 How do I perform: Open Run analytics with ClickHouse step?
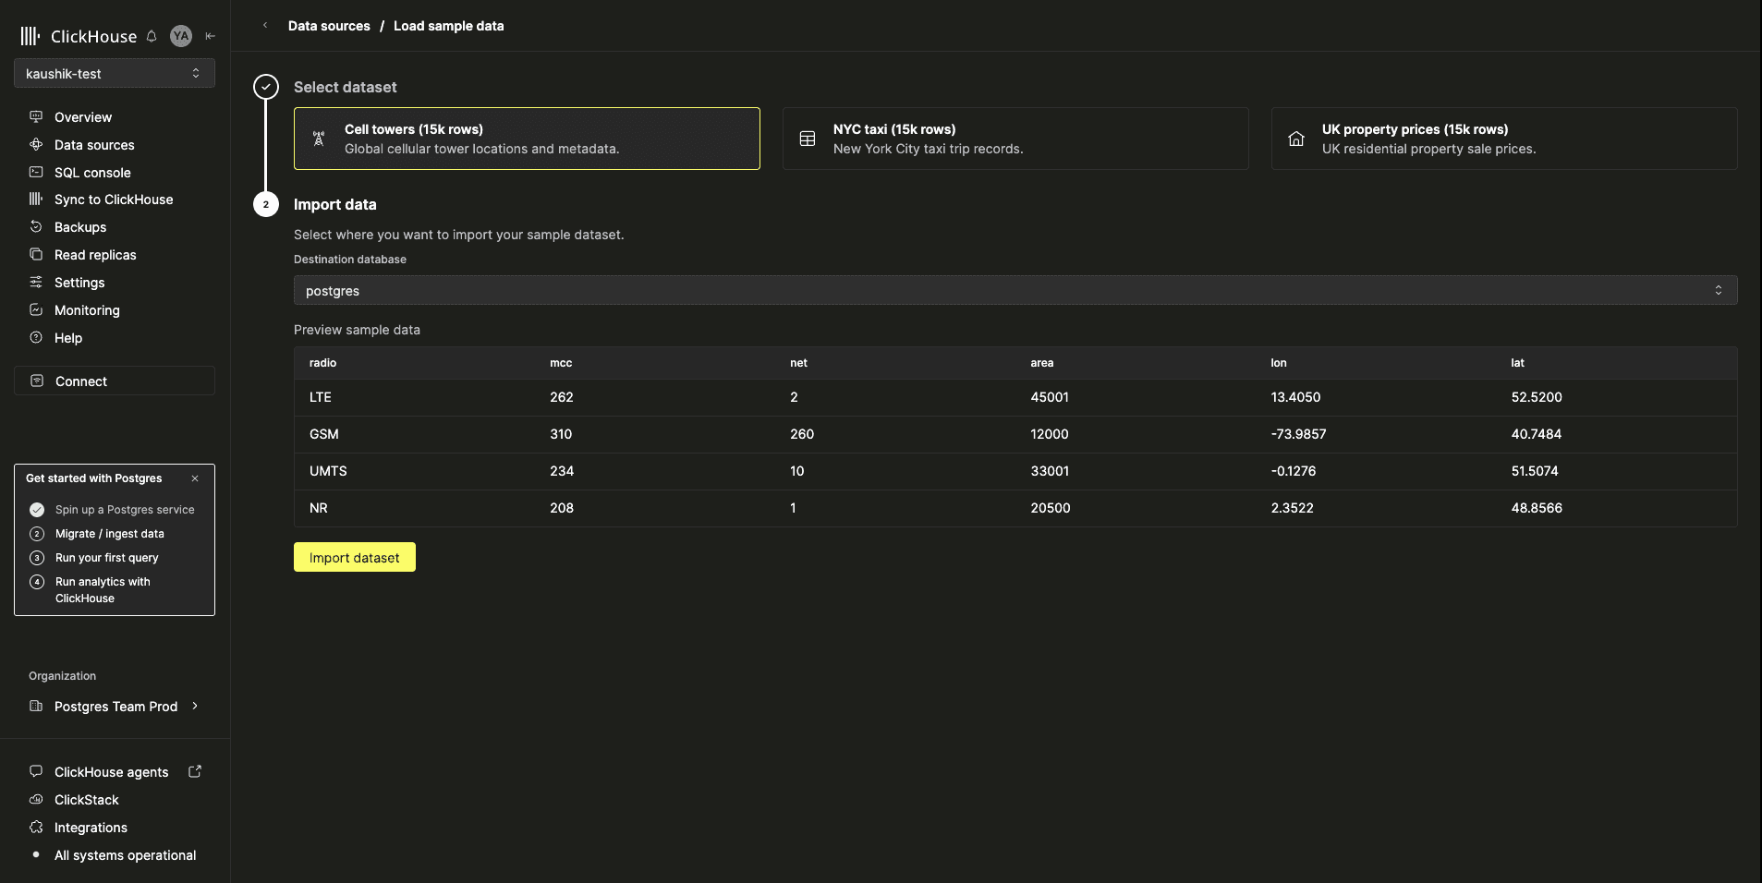point(103,590)
